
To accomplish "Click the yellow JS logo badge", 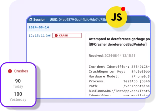I will (116, 17).
